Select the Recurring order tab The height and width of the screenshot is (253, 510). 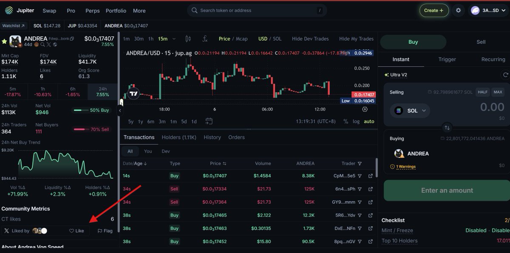pos(493,59)
